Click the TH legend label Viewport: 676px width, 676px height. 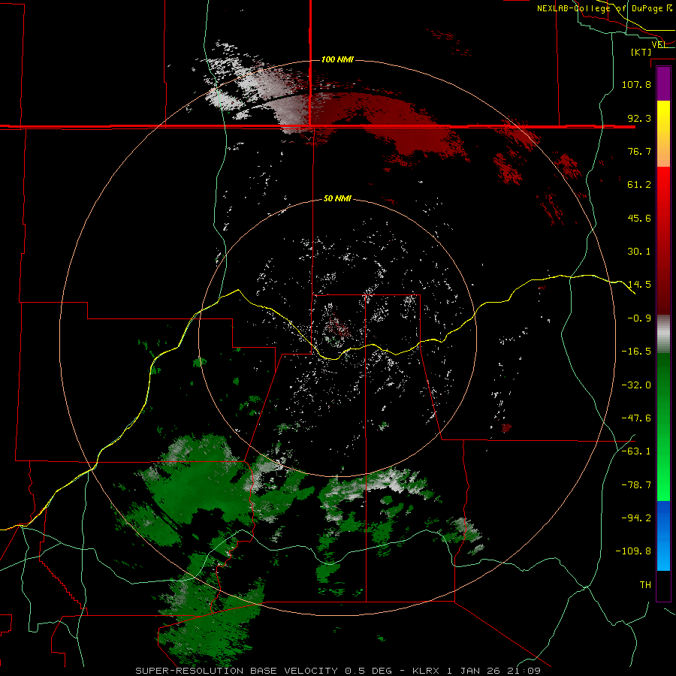click(x=645, y=585)
